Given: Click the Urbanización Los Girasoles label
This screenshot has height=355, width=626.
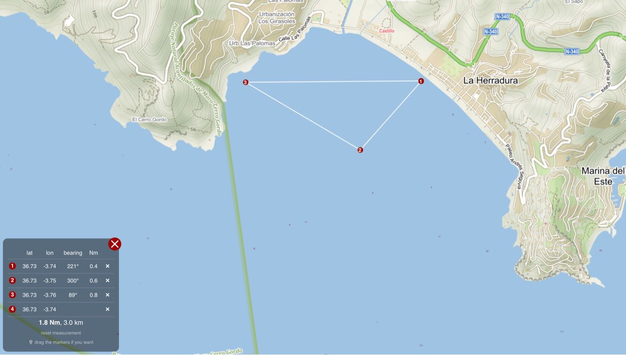Looking at the screenshot, I should 277,18.
